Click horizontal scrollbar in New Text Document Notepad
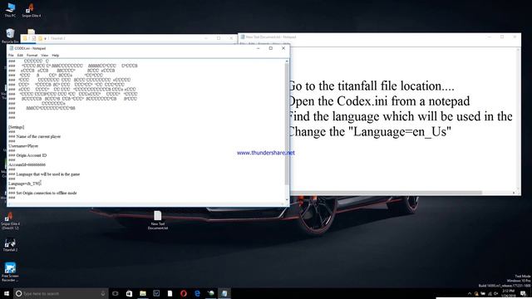This screenshot has height=299, width=532. pos(386,193)
